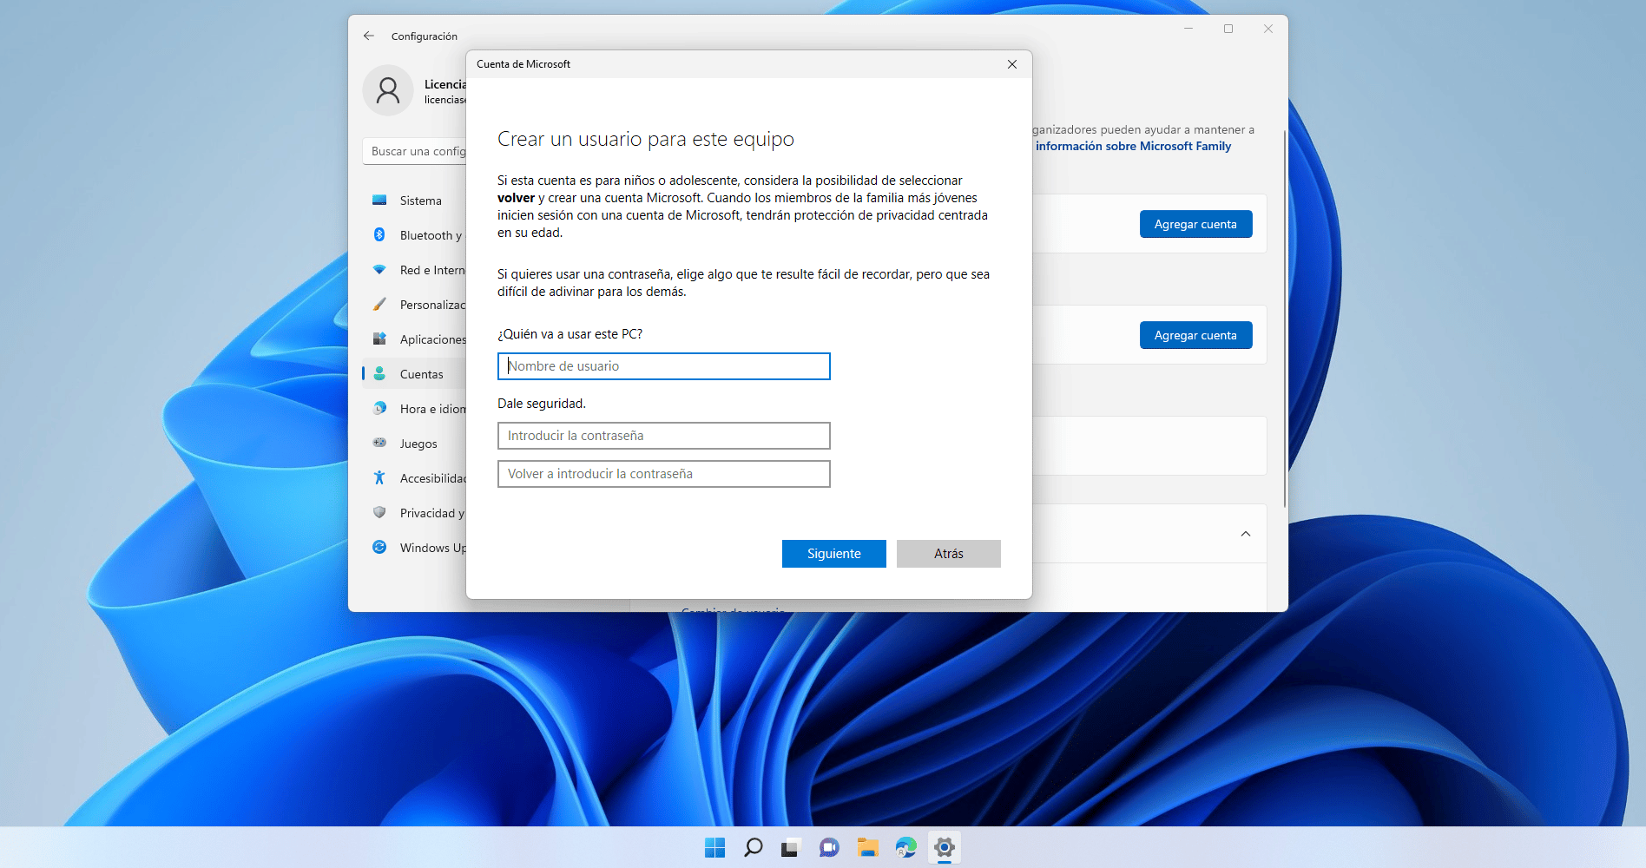
Task: Select the Red e Internet icon
Action: [379, 269]
